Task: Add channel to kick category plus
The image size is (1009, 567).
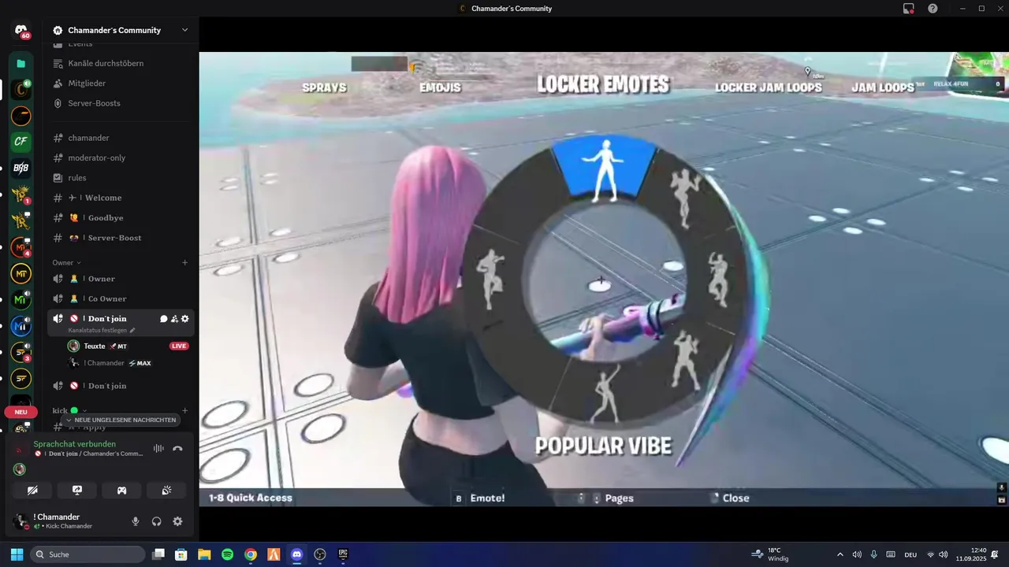Action: pos(185,410)
